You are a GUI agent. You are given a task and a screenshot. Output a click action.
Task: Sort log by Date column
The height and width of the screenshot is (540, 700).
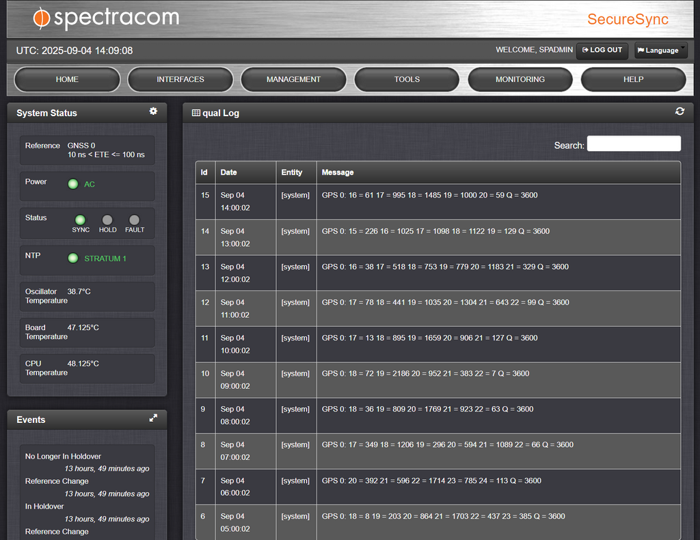click(245, 172)
